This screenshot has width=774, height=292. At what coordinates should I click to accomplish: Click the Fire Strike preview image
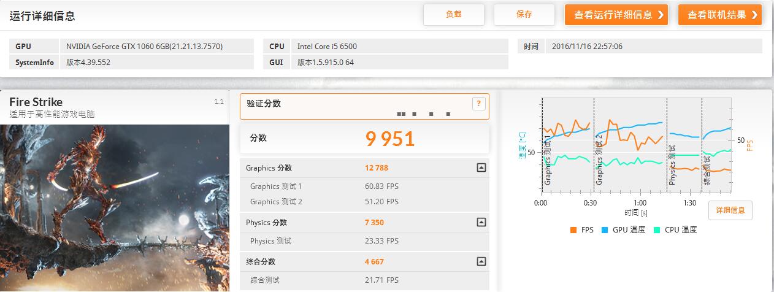click(115, 208)
